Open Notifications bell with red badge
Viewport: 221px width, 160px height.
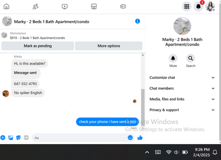point(198,7)
